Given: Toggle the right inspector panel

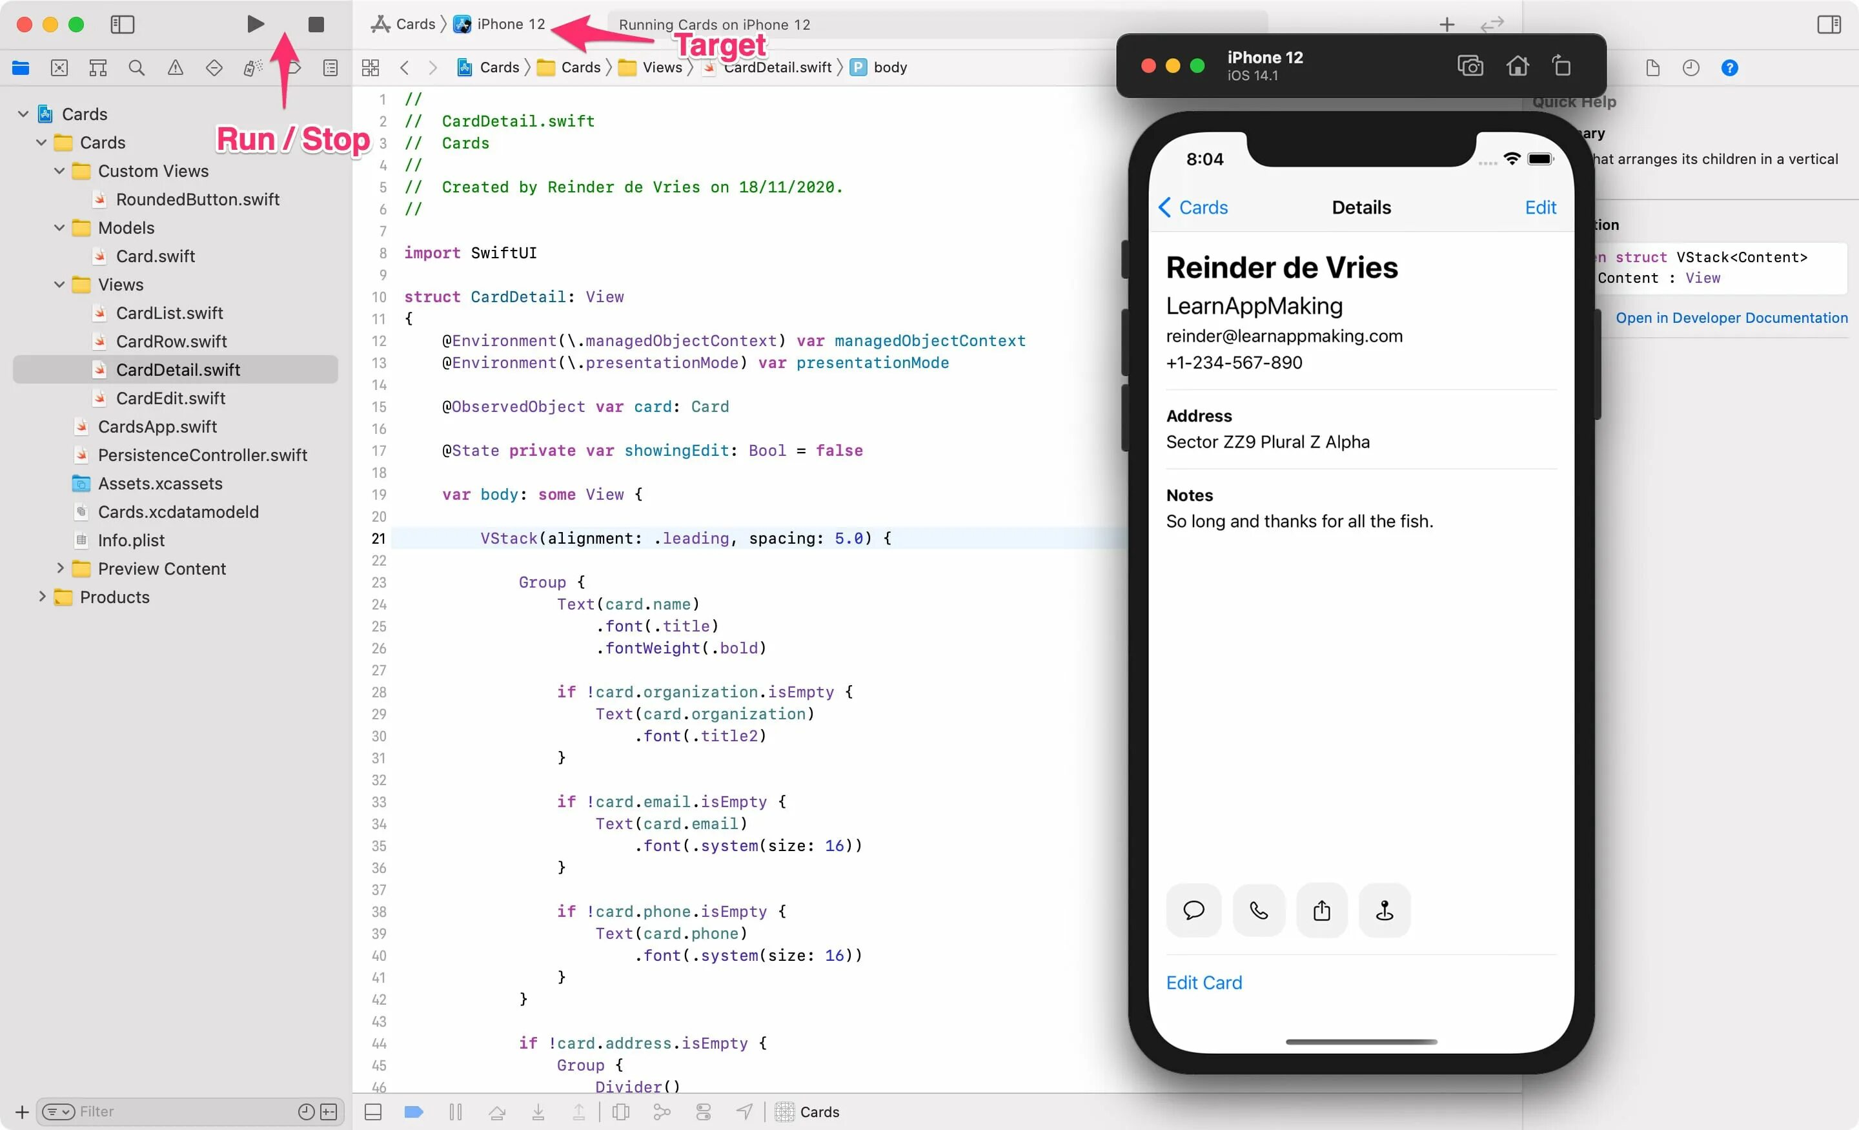Looking at the screenshot, I should [x=1829, y=24].
